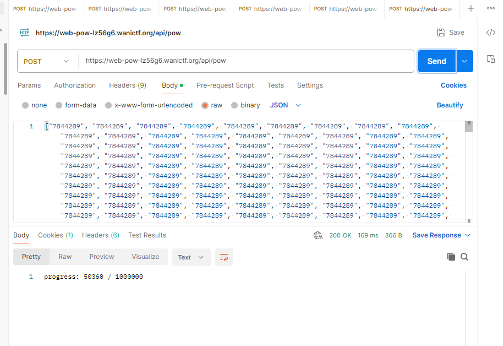Screen dimensions: 504x346
Task: Open the Test Results tab
Action: pyautogui.click(x=147, y=235)
